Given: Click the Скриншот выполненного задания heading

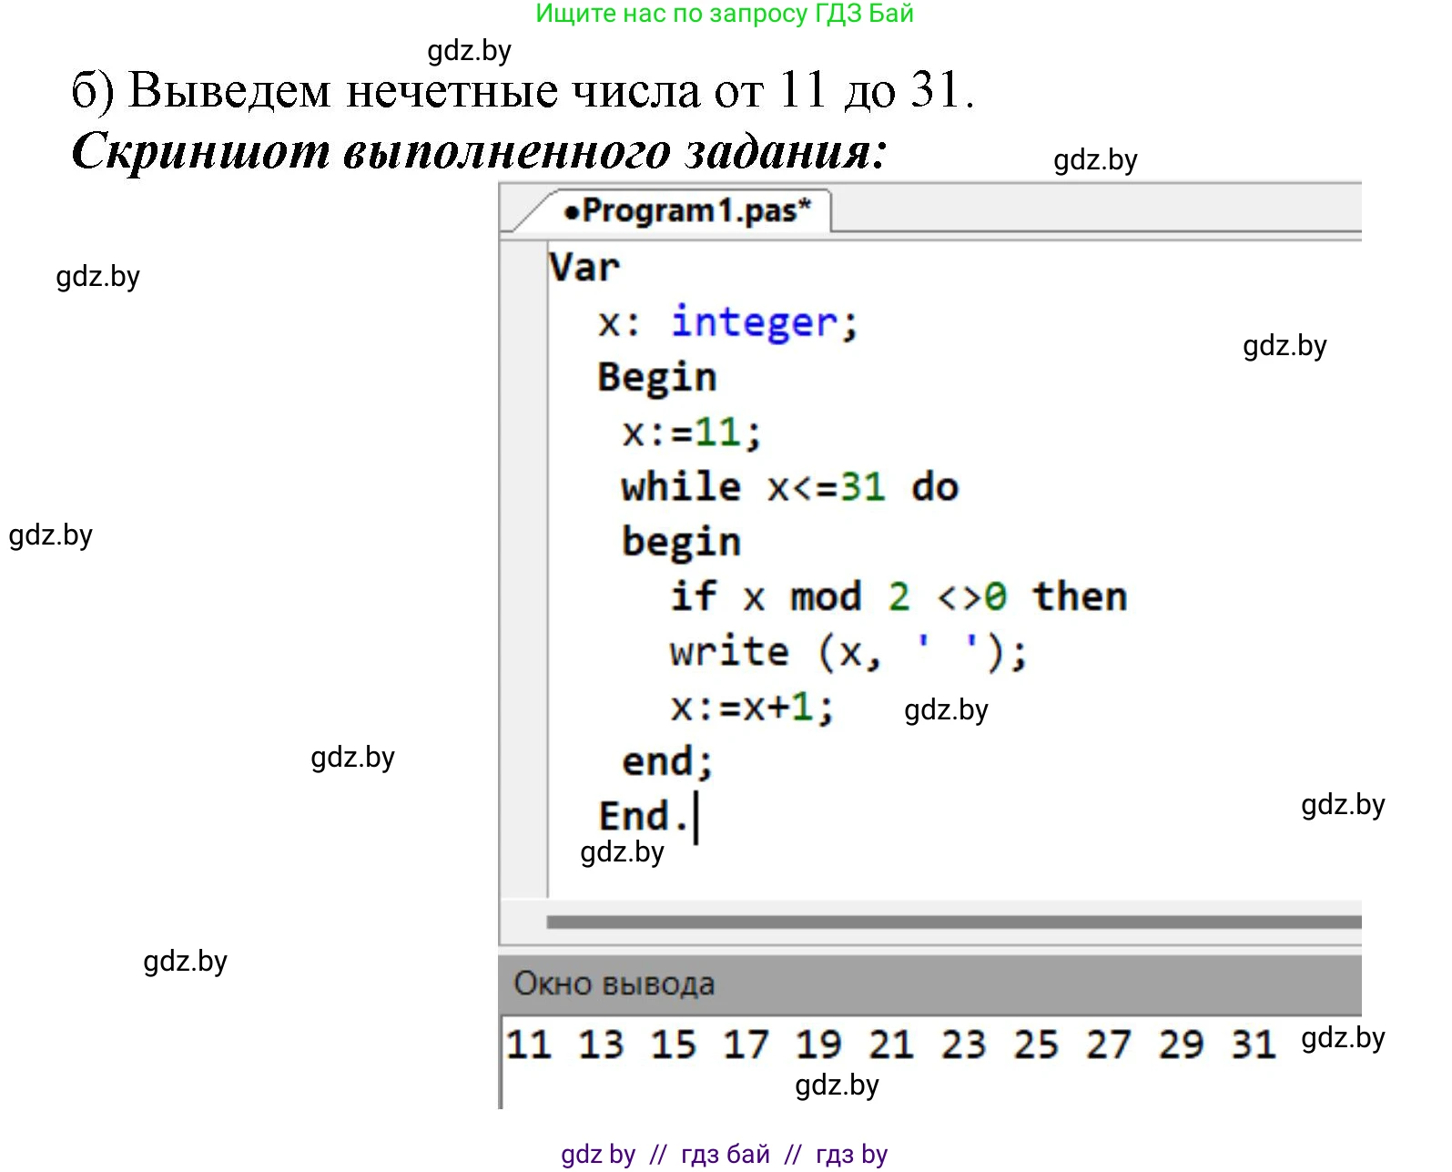Looking at the screenshot, I should (x=478, y=151).
